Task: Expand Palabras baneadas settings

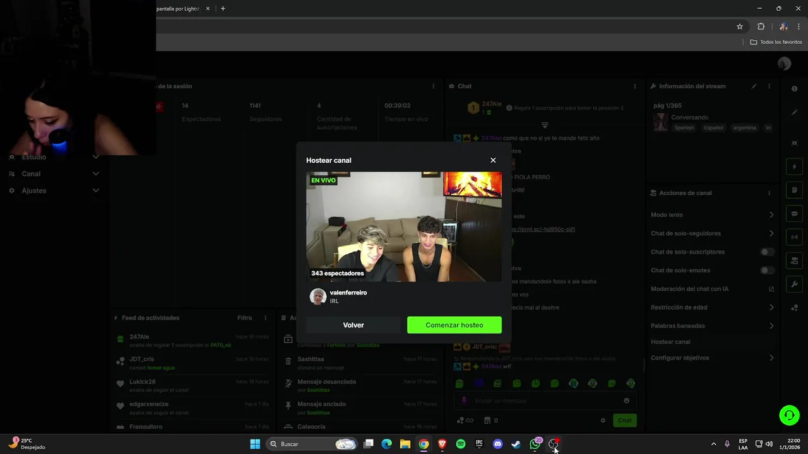Action: (771, 326)
